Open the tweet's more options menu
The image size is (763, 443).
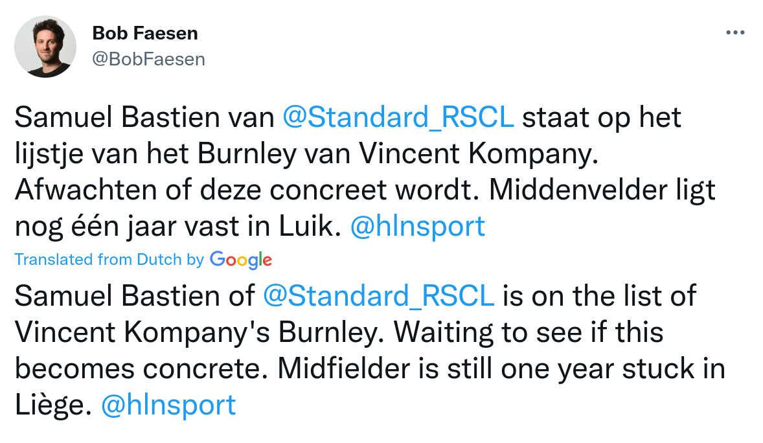coord(735,32)
